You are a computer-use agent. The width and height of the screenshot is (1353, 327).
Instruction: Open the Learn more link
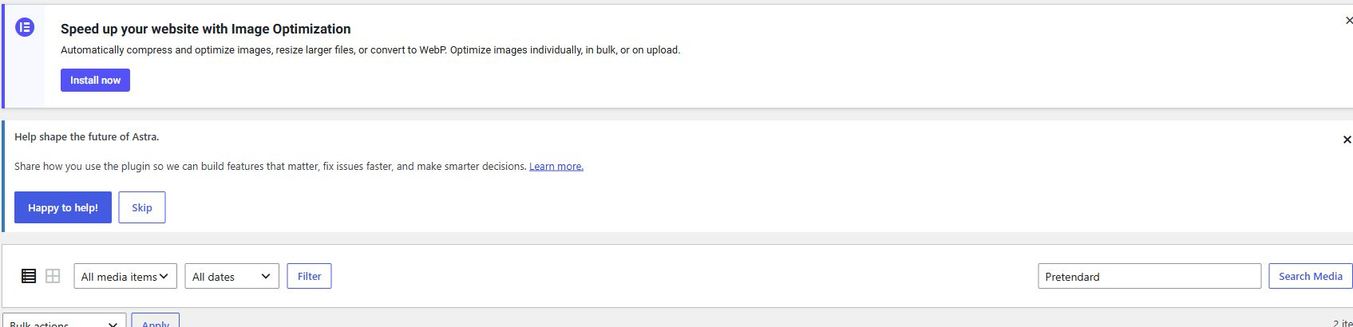tap(556, 166)
